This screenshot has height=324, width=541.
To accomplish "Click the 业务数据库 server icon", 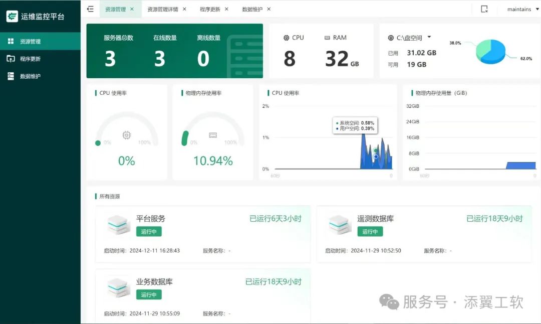I will point(119,288).
